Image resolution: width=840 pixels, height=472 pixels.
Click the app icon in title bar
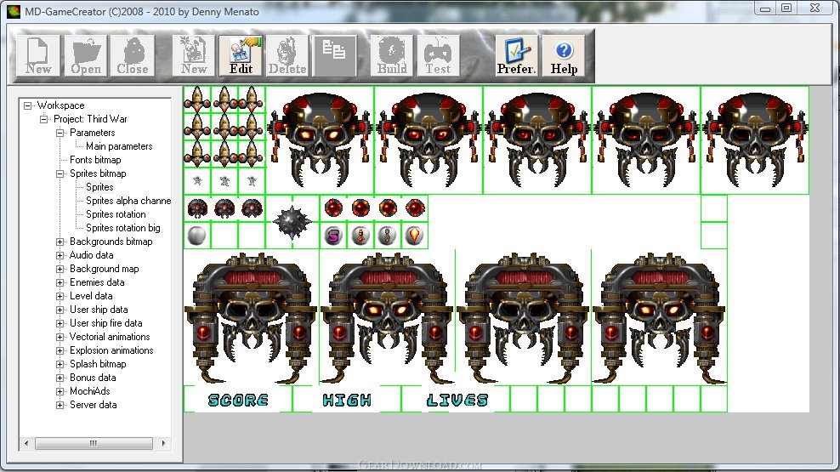(x=13, y=11)
